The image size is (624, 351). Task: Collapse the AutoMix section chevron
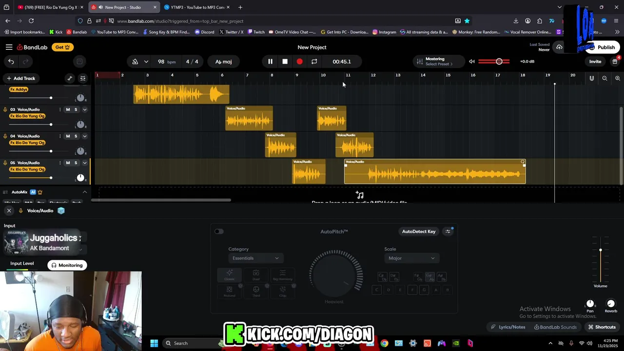click(84, 192)
